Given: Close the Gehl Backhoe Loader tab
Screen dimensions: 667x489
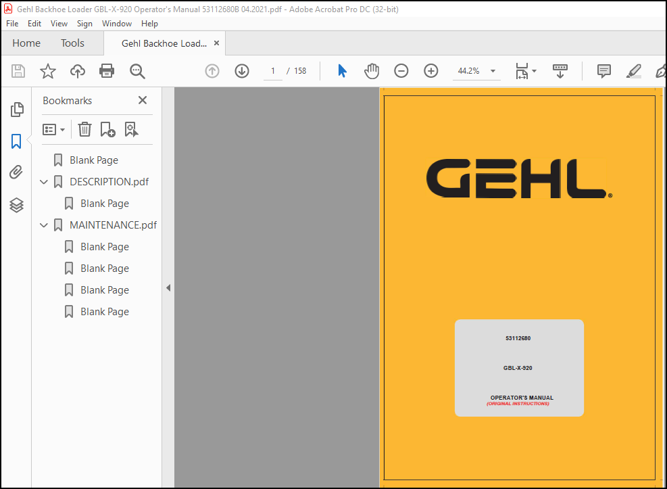Looking at the screenshot, I should click(216, 43).
